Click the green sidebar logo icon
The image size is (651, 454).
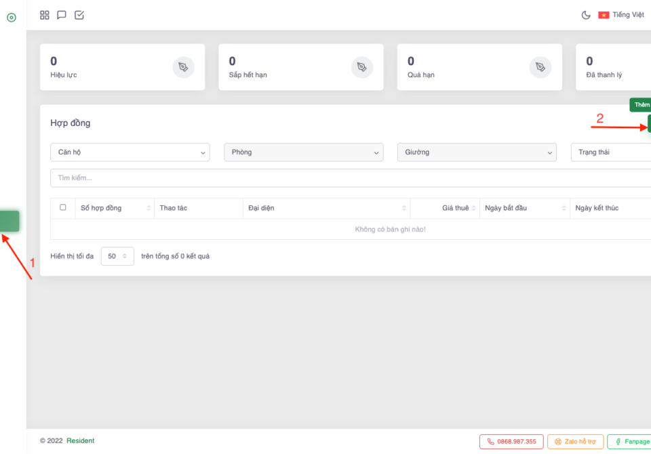tap(12, 18)
